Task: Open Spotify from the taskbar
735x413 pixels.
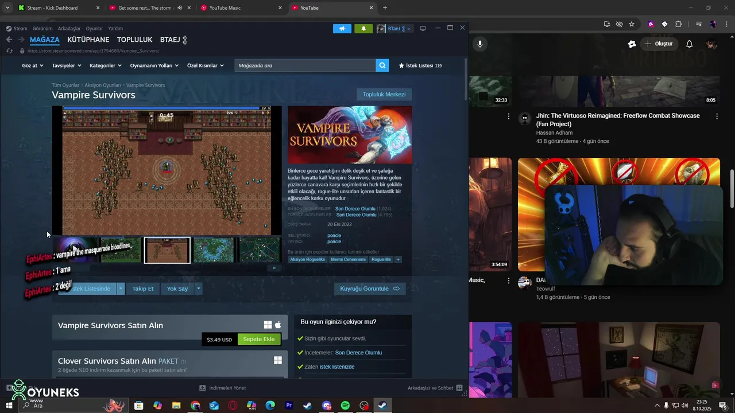Action: pyautogui.click(x=345, y=406)
